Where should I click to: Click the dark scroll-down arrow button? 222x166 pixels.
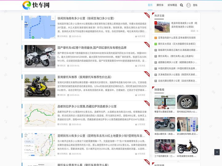(x=217, y=152)
